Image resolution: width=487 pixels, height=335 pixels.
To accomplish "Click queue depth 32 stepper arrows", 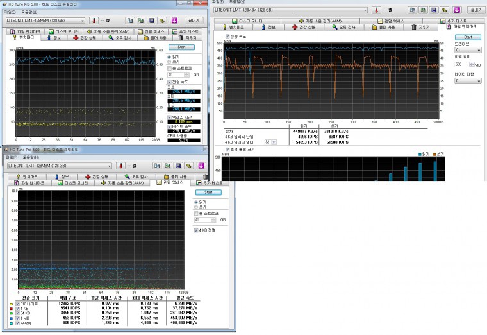I will (274, 142).
